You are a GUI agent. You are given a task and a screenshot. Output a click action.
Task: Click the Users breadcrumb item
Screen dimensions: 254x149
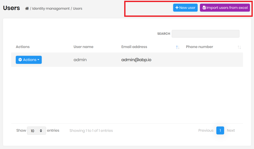(77, 8)
